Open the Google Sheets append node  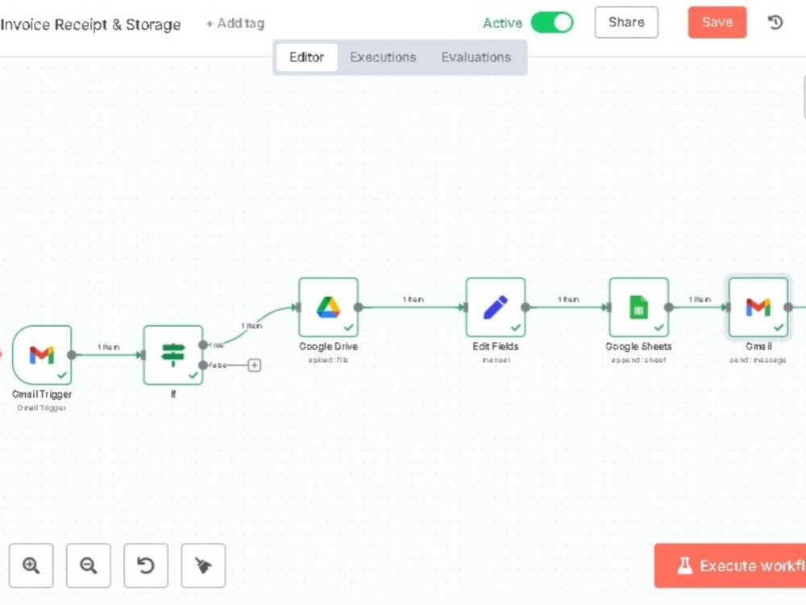point(639,307)
